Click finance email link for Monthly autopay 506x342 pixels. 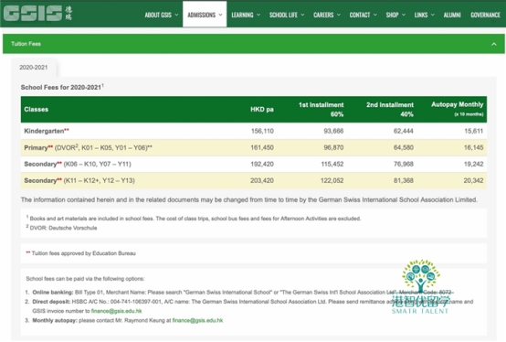(x=197, y=320)
